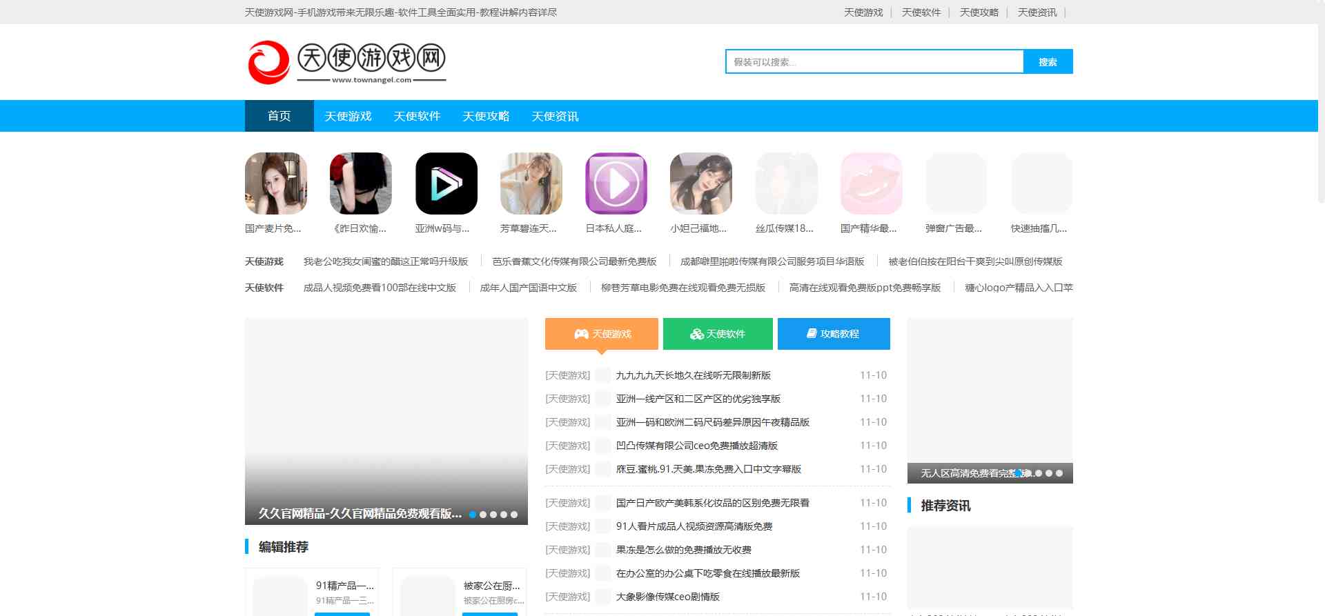Click the blue 搜索 search button
Viewport: 1325px width, 616px height.
[1048, 62]
